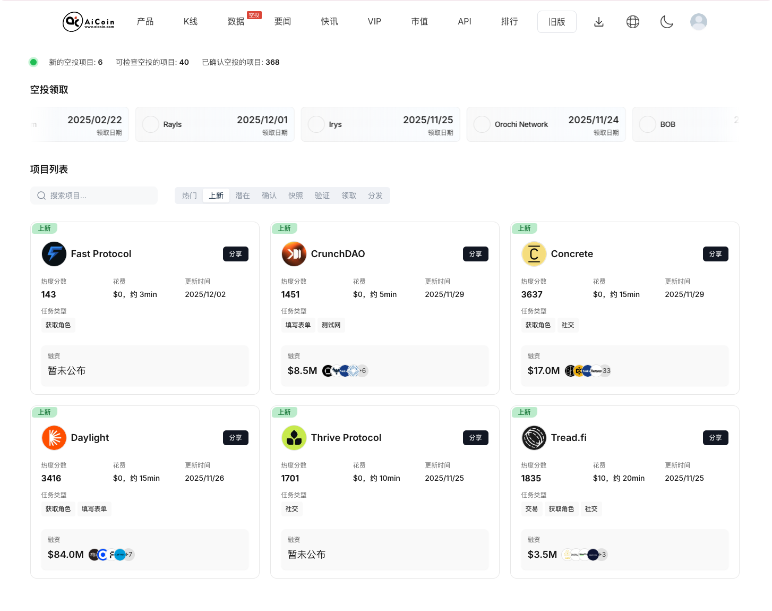Click the 旧版 button
Screen dimensions: 772x611
556,22
